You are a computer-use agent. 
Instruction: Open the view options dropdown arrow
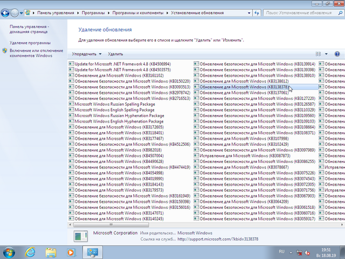click(326, 54)
